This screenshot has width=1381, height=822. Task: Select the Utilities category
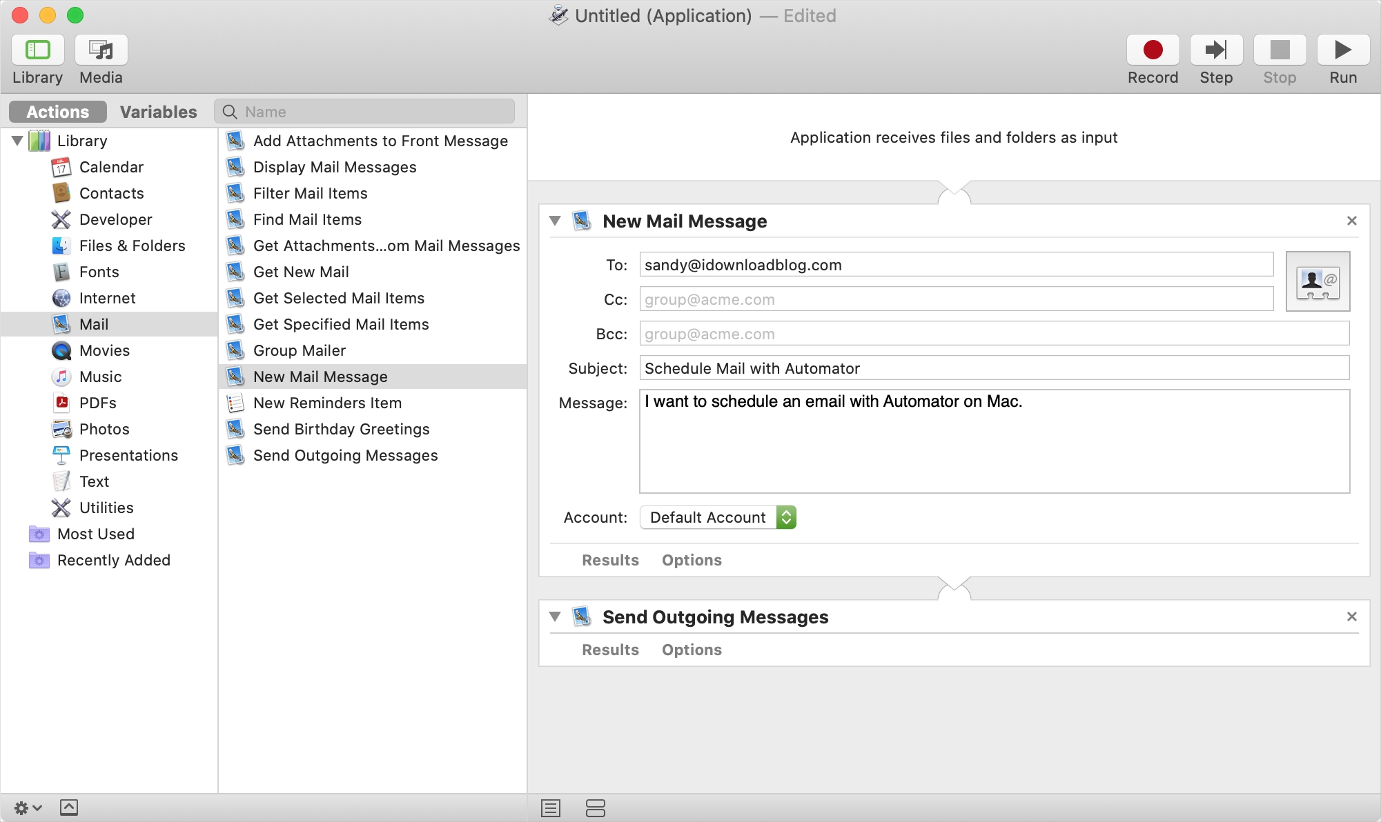tap(110, 508)
